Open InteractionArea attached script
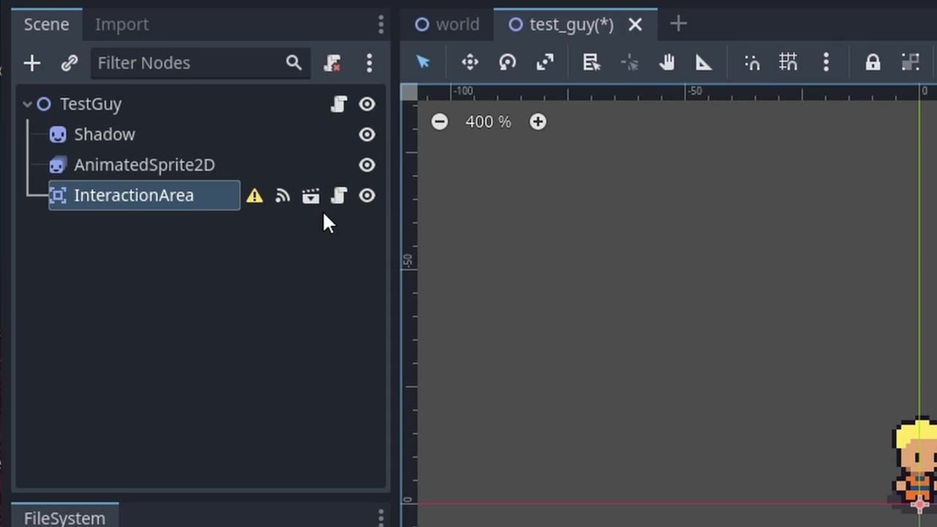 pos(338,195)
